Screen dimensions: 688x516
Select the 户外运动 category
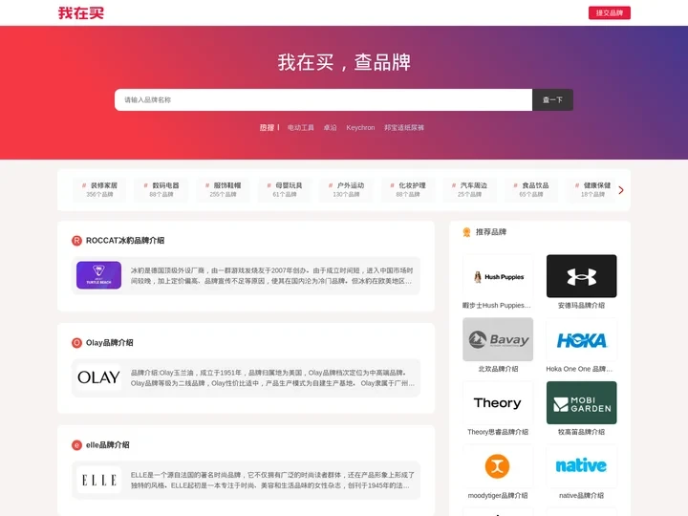click(x=346, y=189)
